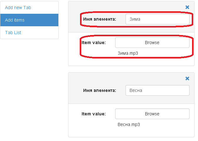Click the white area below Весна.mp3

[131, 132]
